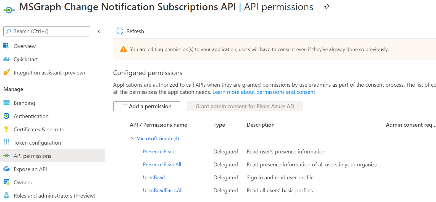Click Delegated type in Presence.Read row
436x202 pixels.
225,151
